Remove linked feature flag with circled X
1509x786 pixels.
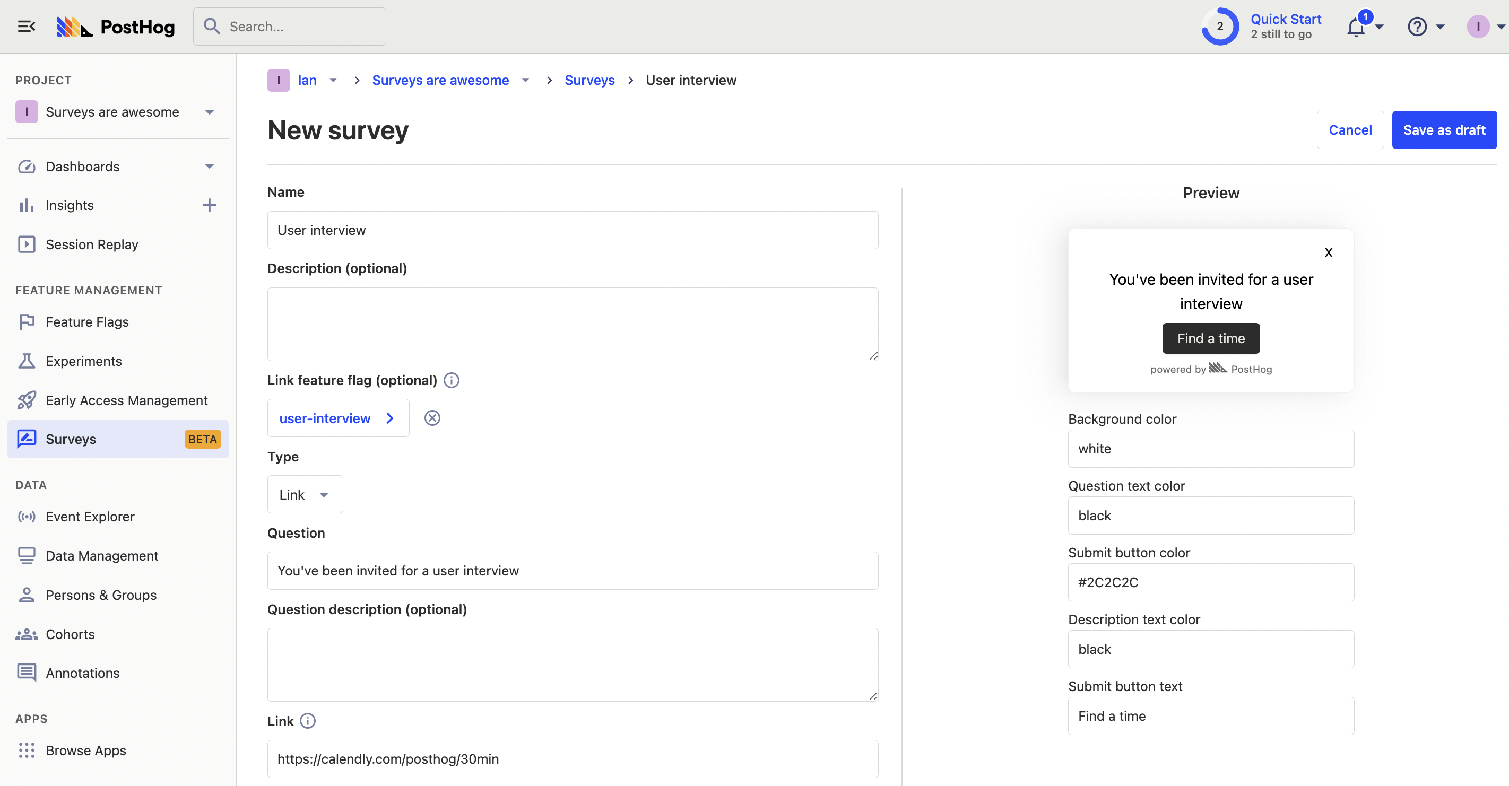[x=432, y=418]
